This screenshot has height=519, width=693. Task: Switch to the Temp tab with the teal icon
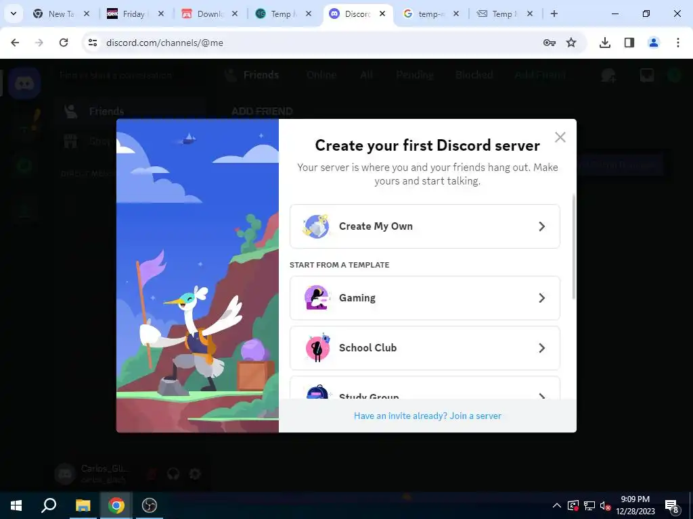[283, 14]
